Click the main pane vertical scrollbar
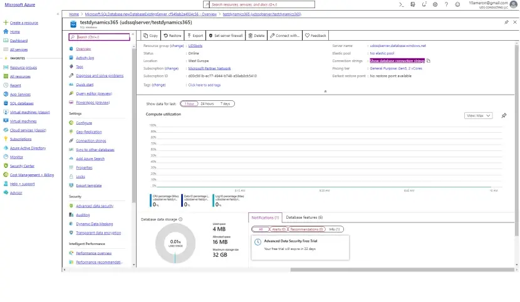Image resolution: width=520 pixels, height=302 pixels. [517, 140]
